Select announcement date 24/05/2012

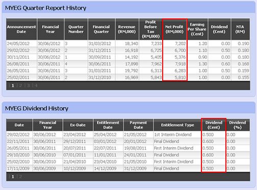pyautogui.click(x=18, y=43)
